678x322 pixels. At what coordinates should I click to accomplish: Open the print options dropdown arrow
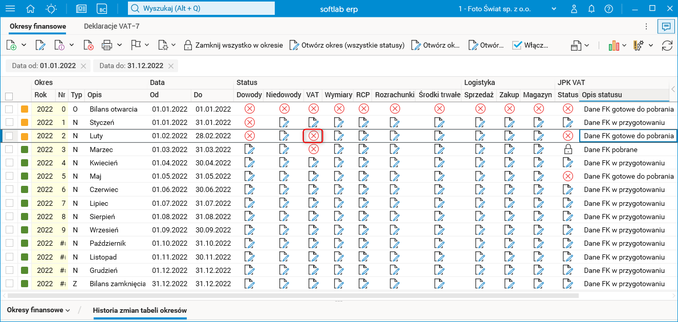[x=119, y=45]
